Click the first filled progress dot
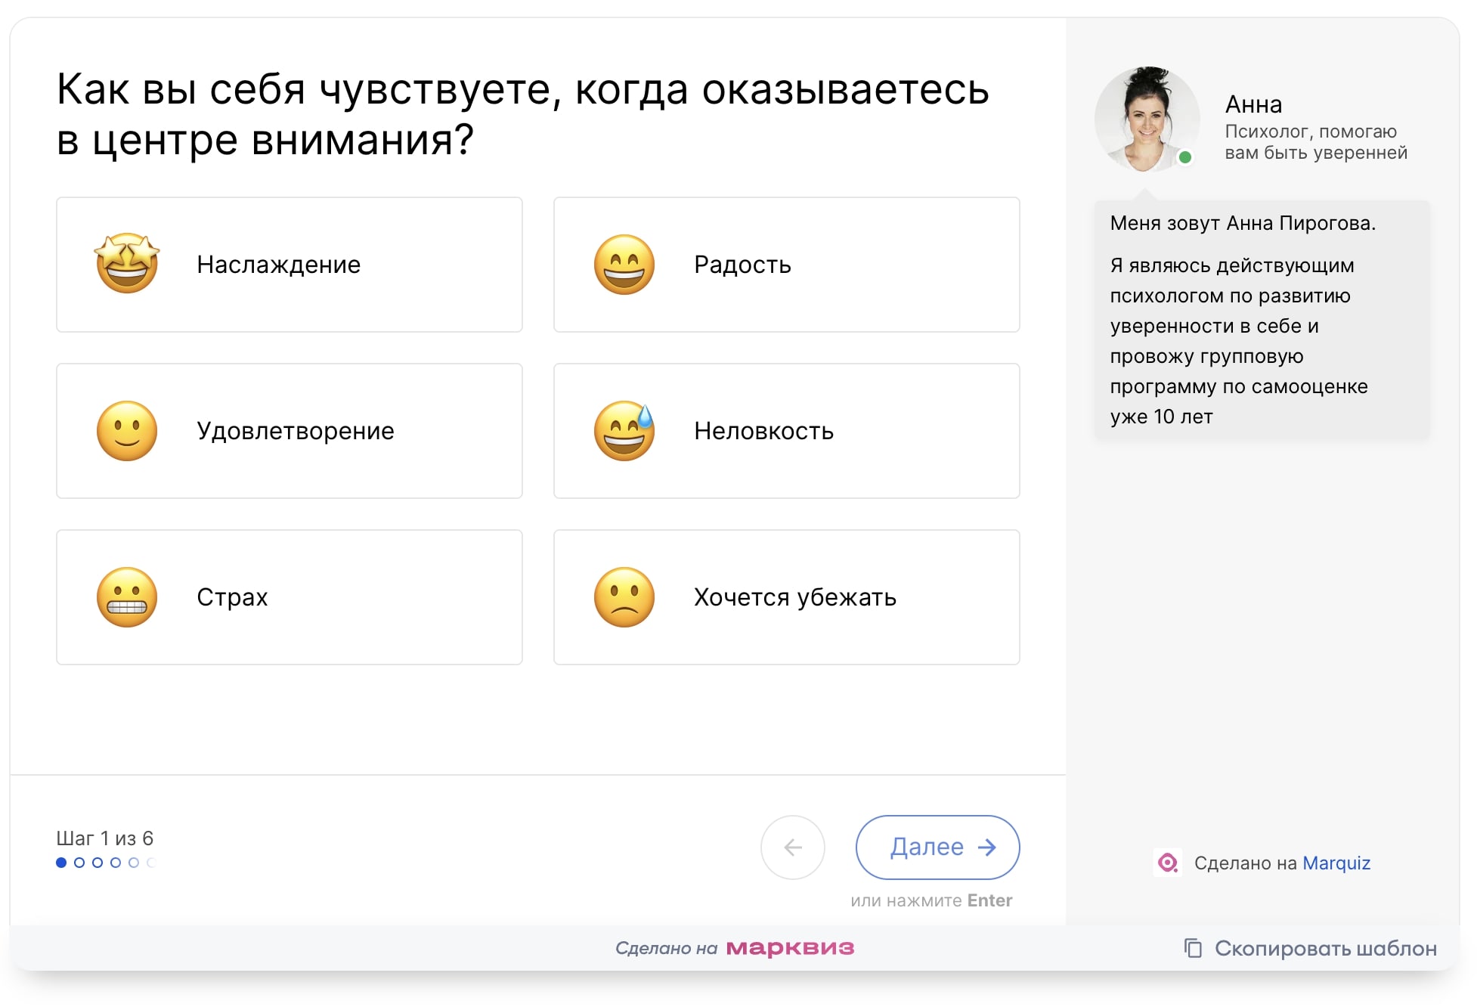This screenshot has height=1007, width=1477. coord(60,861)
